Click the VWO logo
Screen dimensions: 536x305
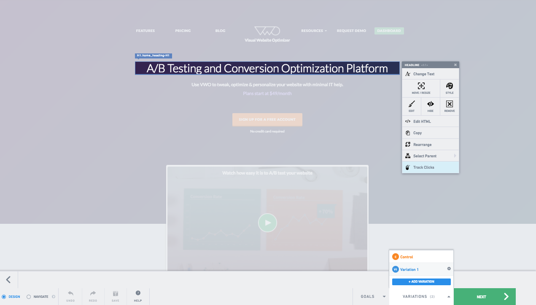tap(267, 34)
